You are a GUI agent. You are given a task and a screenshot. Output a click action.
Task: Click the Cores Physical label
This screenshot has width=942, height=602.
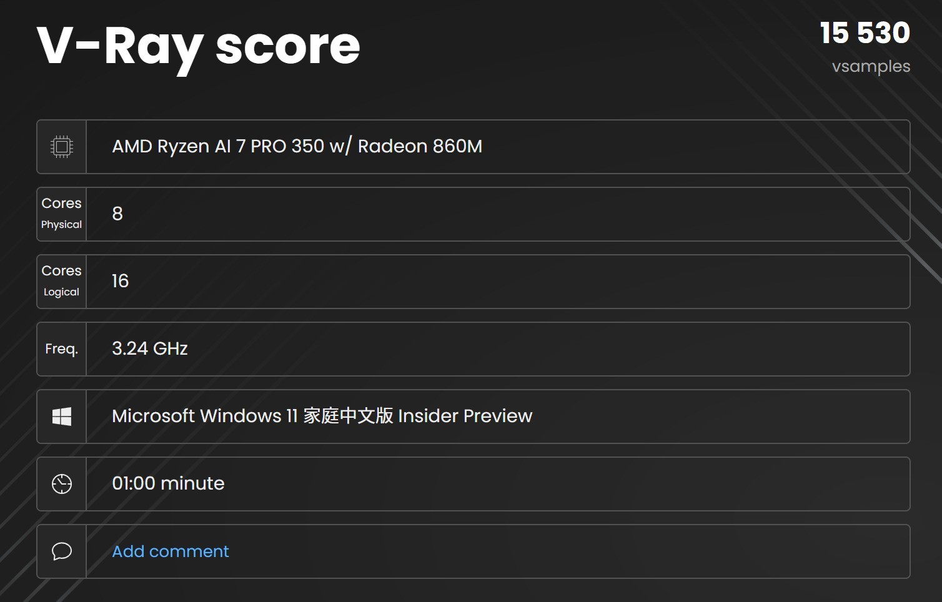[x=61, y=214]
